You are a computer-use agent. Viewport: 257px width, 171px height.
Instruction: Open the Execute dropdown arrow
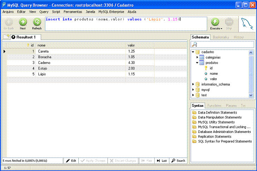(221, 29)
